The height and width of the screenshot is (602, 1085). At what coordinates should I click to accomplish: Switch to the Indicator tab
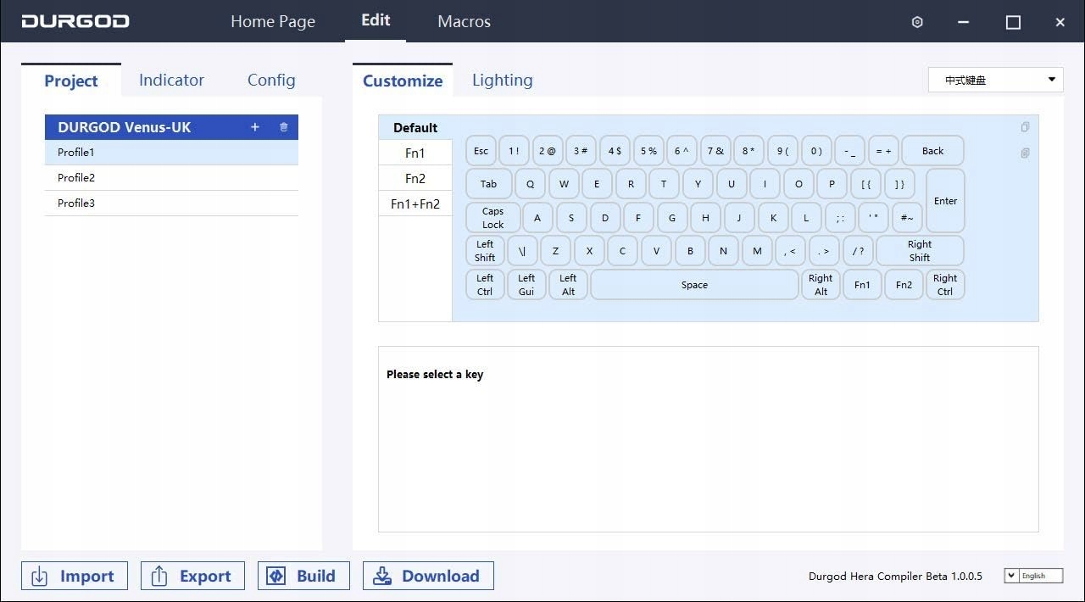click(171, 80)
